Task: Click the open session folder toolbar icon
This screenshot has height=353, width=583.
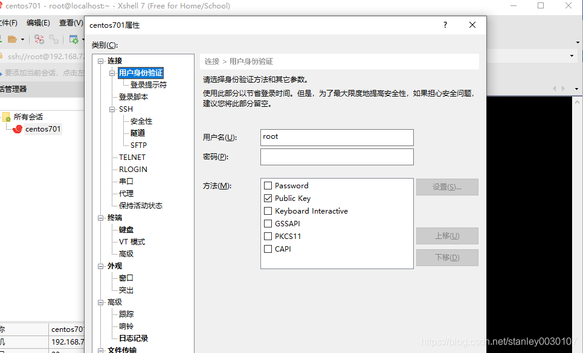Action: [12, 39]
